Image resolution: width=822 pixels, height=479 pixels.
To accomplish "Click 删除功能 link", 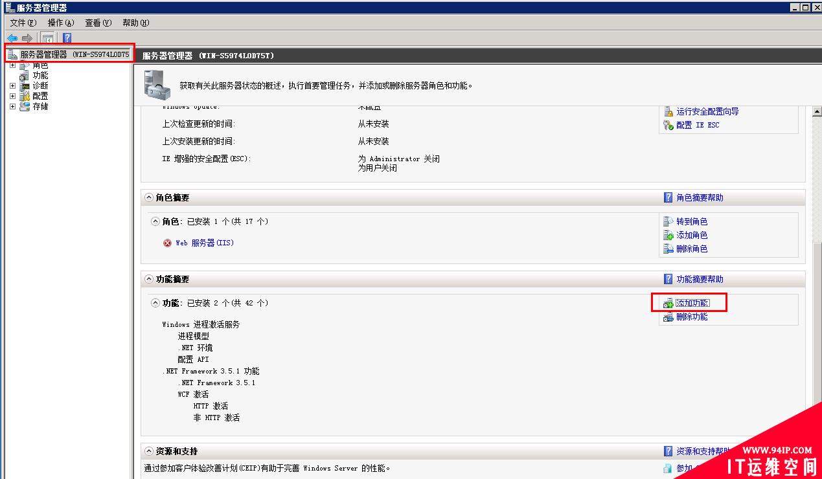I will pos(692,317).
